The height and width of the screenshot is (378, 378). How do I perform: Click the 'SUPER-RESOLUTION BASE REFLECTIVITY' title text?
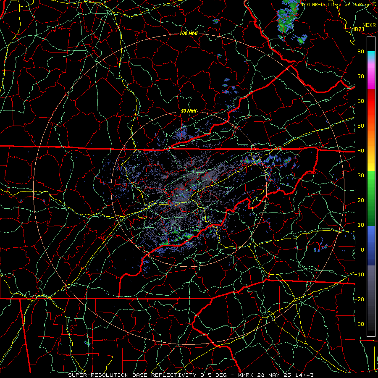(x=133, y=375)
